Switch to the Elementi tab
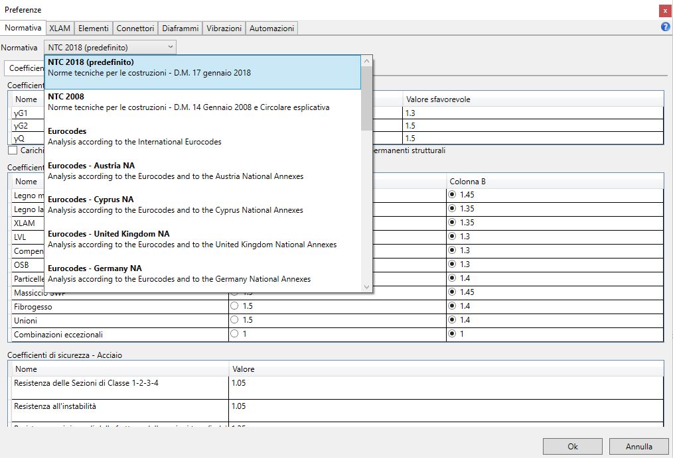Screen dimensions: 673x458 [93, 29]
